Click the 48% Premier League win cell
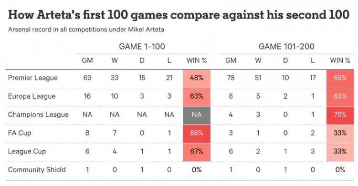Viewport: 358px width, 186px height. click(x=197, y=79)
